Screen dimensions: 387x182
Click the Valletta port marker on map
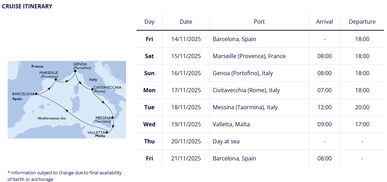click(107, 132)
